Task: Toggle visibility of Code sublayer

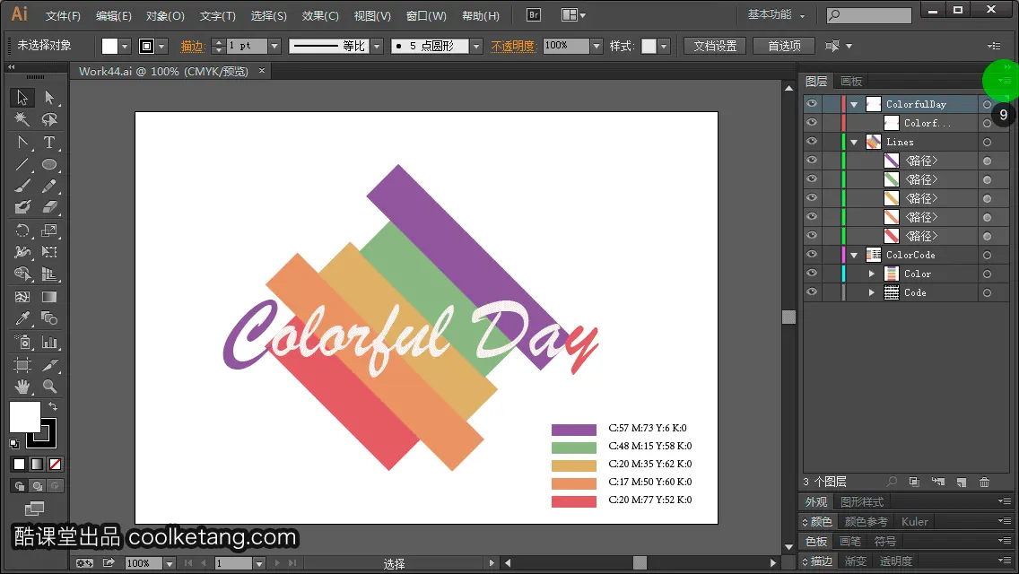Action: click(x=812, y=291)
